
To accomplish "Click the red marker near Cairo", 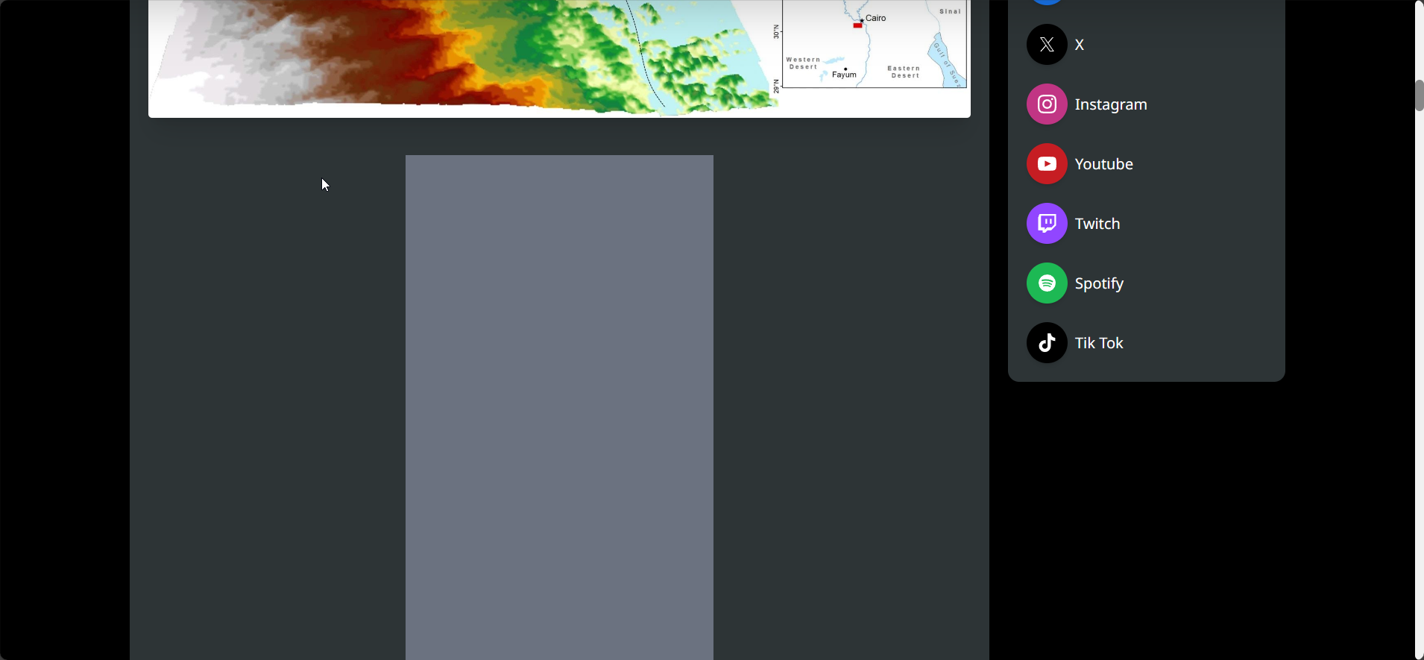I will [857, 26].
